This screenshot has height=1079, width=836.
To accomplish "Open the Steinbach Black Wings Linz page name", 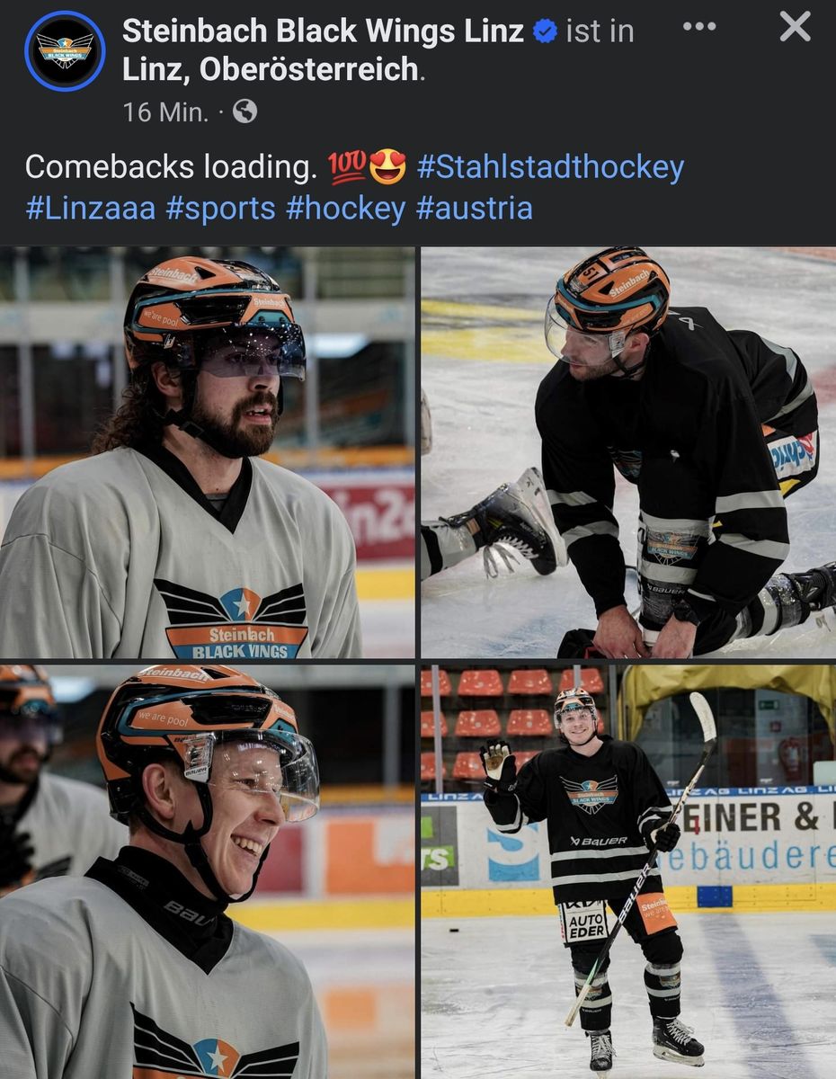I will pyautogui.click(x=323, y=31).
